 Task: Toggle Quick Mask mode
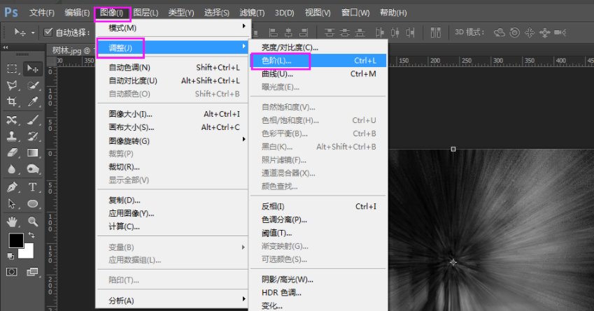tap(12, 272)
